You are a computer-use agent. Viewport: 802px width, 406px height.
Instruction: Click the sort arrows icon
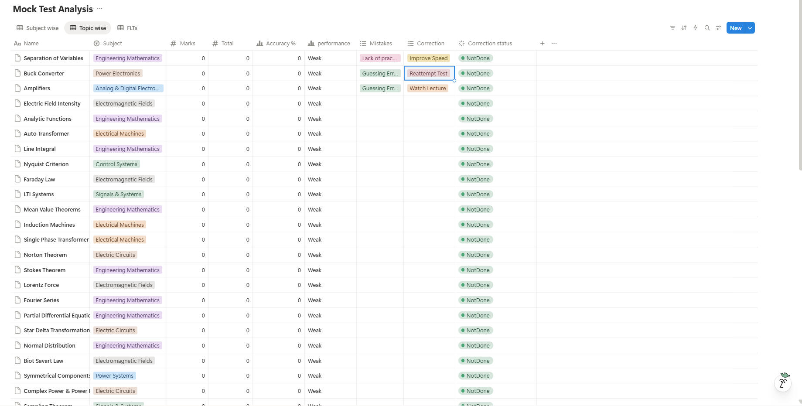click(x=684, y=28)
